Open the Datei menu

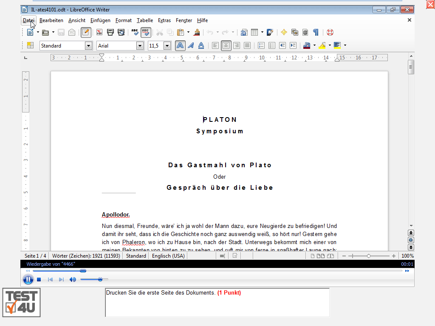coord(28,20)
